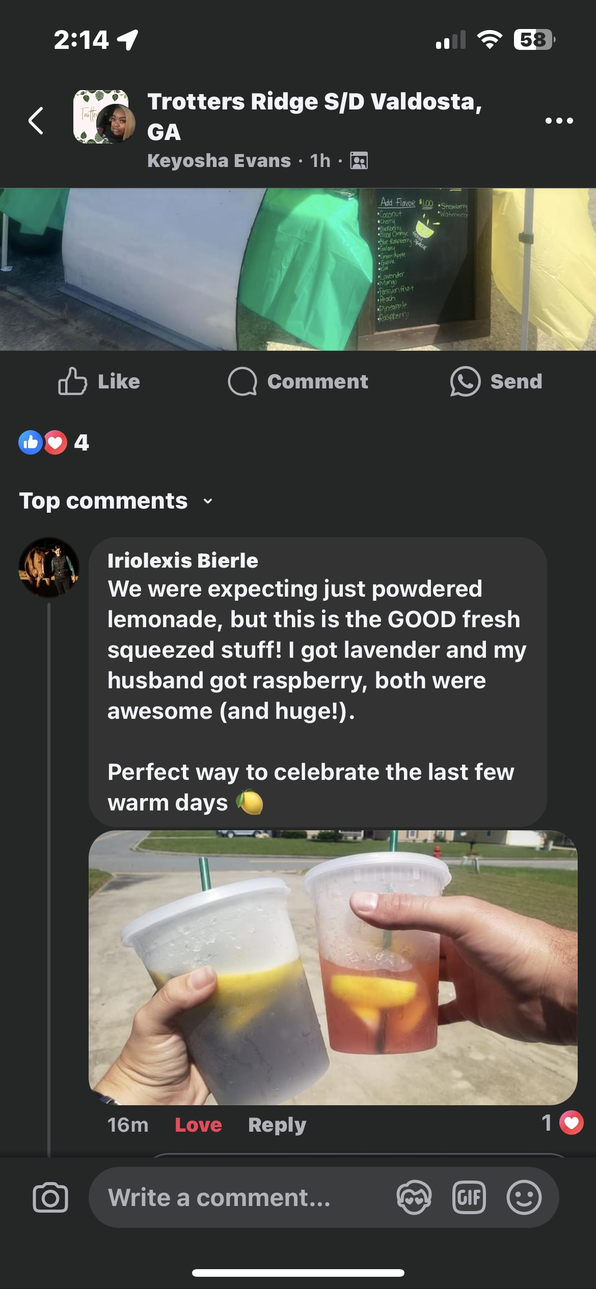Open the three-dot post options menu
596x1289 pixels.
559,121
